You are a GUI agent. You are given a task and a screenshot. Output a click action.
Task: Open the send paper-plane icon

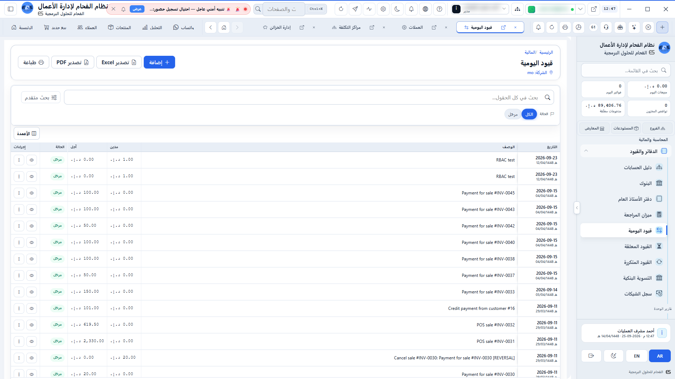355,9
